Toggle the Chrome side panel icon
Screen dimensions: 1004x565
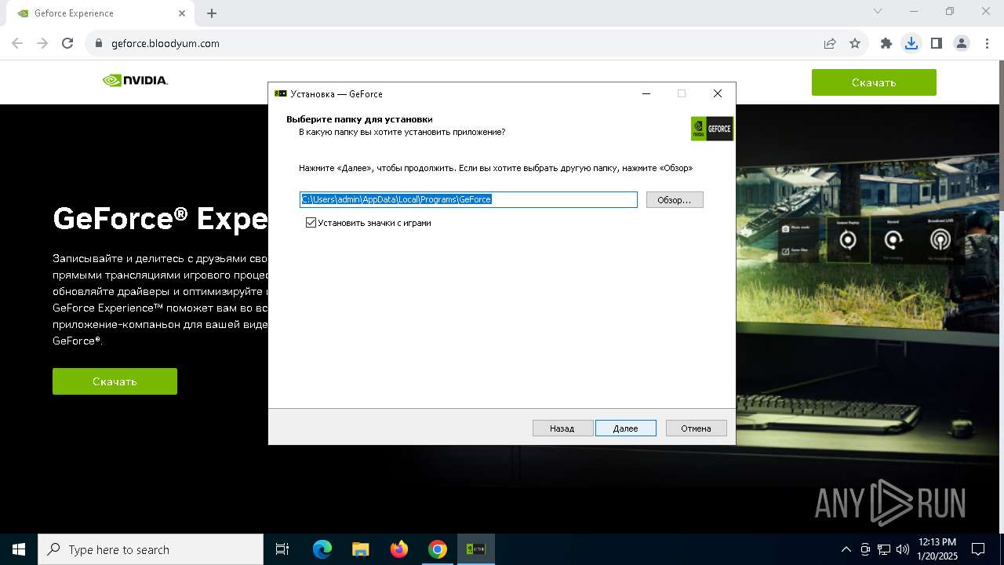(937, 43)
